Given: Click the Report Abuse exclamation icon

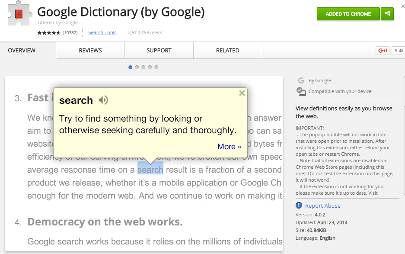Looking at the screenshot, I should (299, 206).
